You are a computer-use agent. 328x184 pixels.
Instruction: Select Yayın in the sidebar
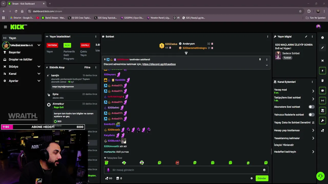coord(22,38)
